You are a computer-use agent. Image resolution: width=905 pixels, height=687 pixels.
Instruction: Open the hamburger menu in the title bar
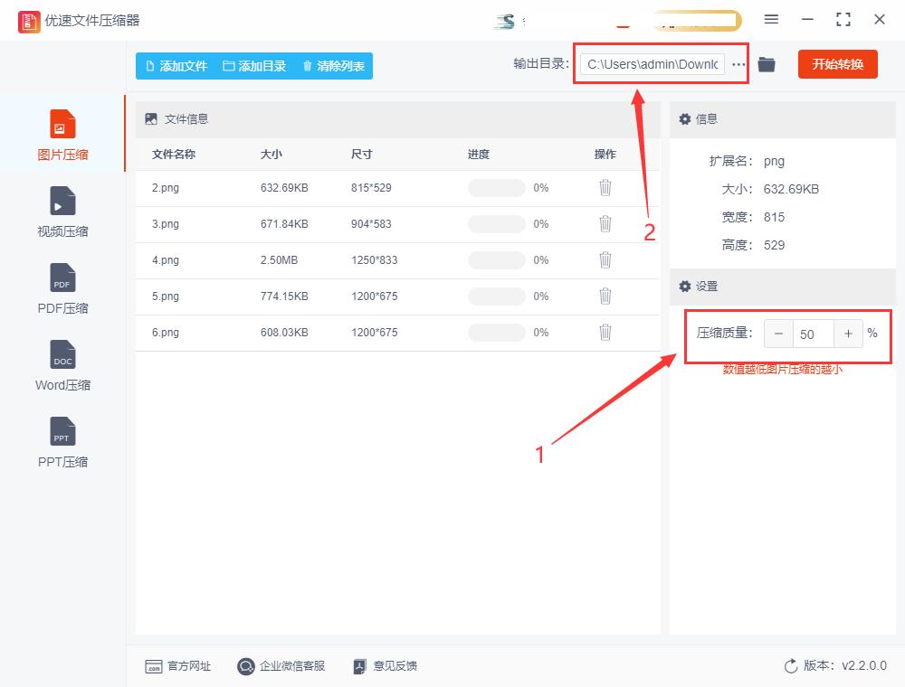coord(771,19)
